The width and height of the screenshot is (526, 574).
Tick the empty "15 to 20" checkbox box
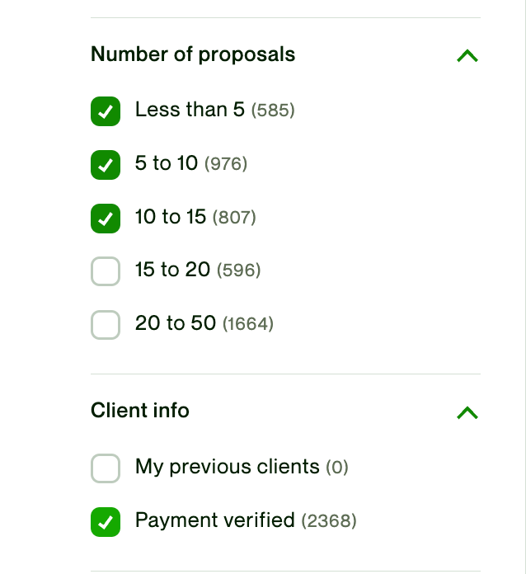[106, 271]
